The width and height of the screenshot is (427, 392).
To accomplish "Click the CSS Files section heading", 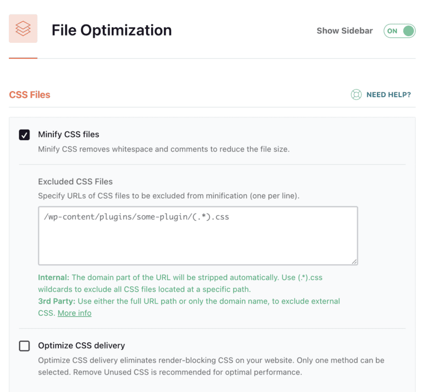I will [29, 95].
